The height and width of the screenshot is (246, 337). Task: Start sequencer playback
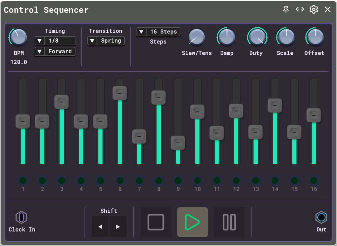(192, 222)
